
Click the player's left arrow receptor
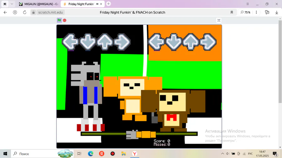(x=156, y=42)
